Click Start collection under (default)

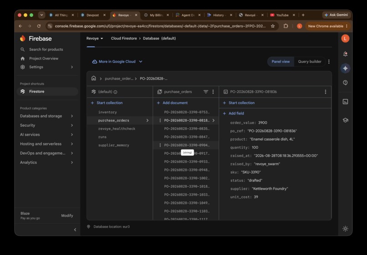(107, 103)
